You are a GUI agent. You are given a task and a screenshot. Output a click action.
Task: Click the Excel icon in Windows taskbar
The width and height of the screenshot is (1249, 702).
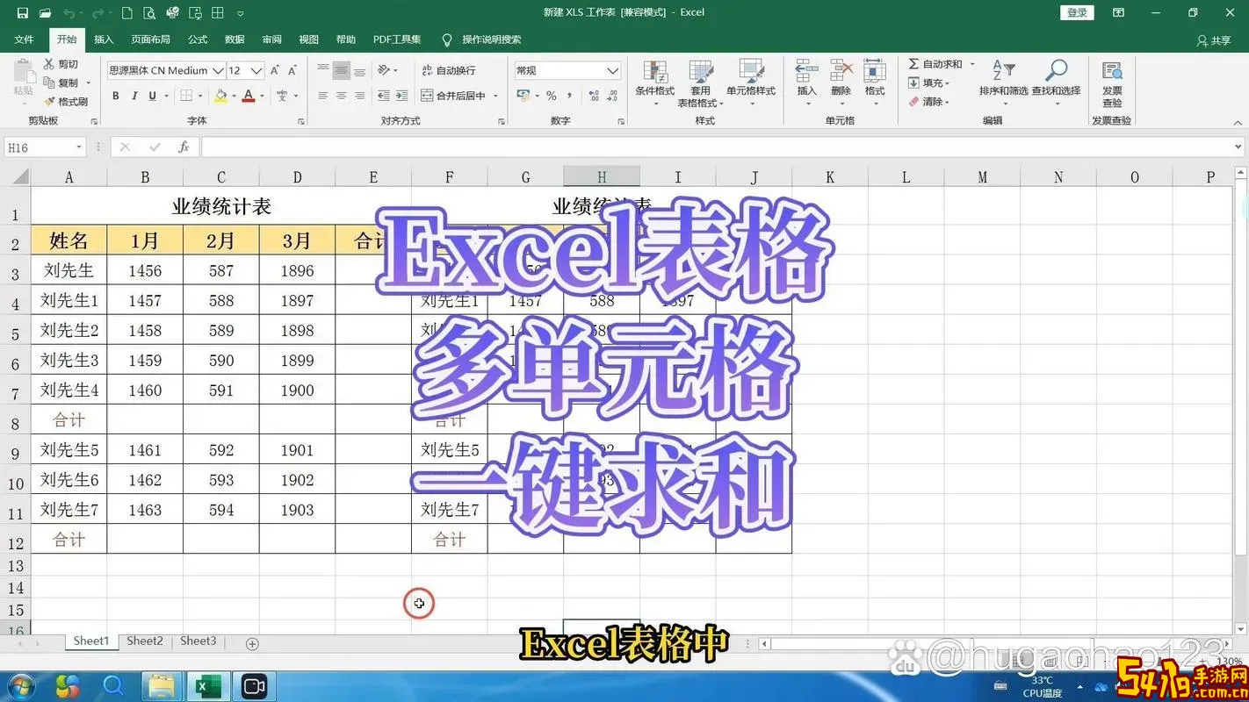(x=207, y=686)
